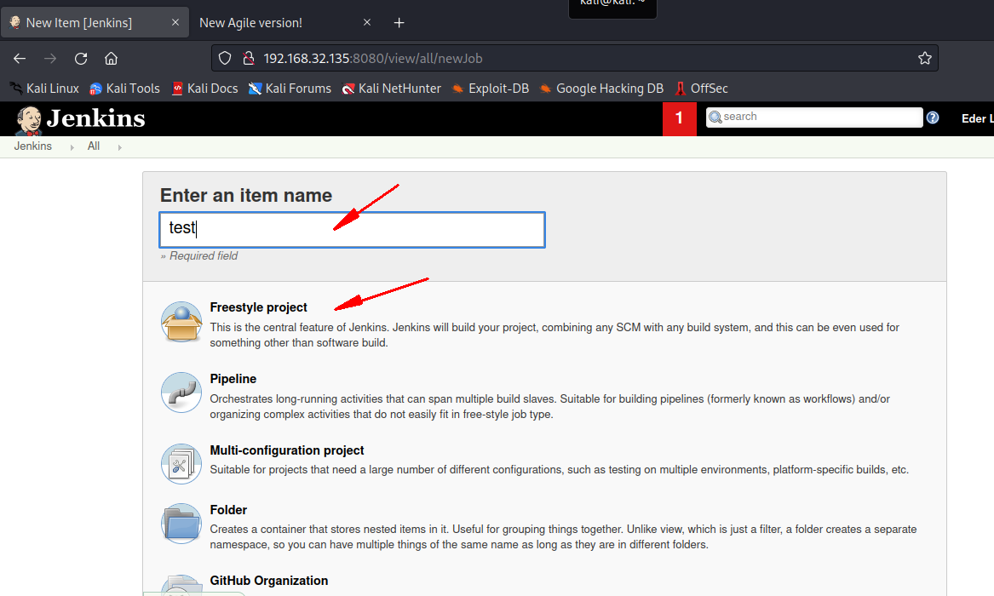Click the Pipeline pipe icon

tap(181, 393)
